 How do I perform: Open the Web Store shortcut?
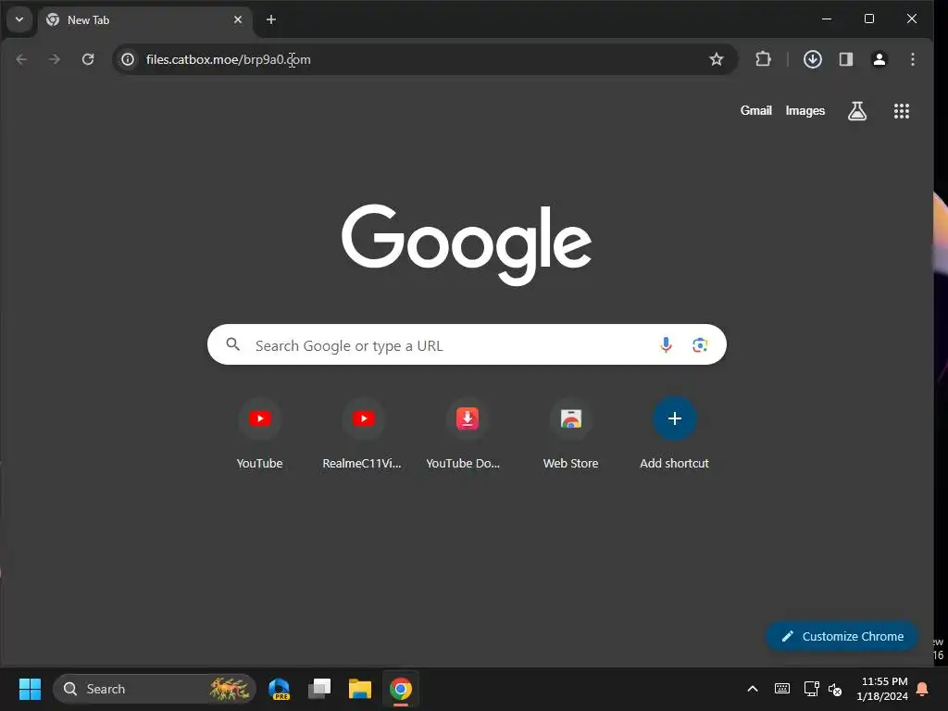[570, 433]
